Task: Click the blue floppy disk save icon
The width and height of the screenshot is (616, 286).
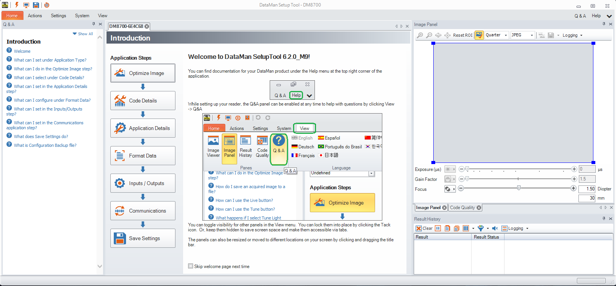Action: coord(36,5)
